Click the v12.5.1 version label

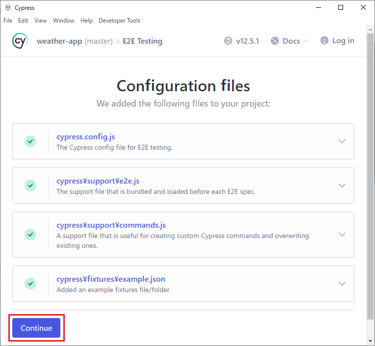point(247,41)
